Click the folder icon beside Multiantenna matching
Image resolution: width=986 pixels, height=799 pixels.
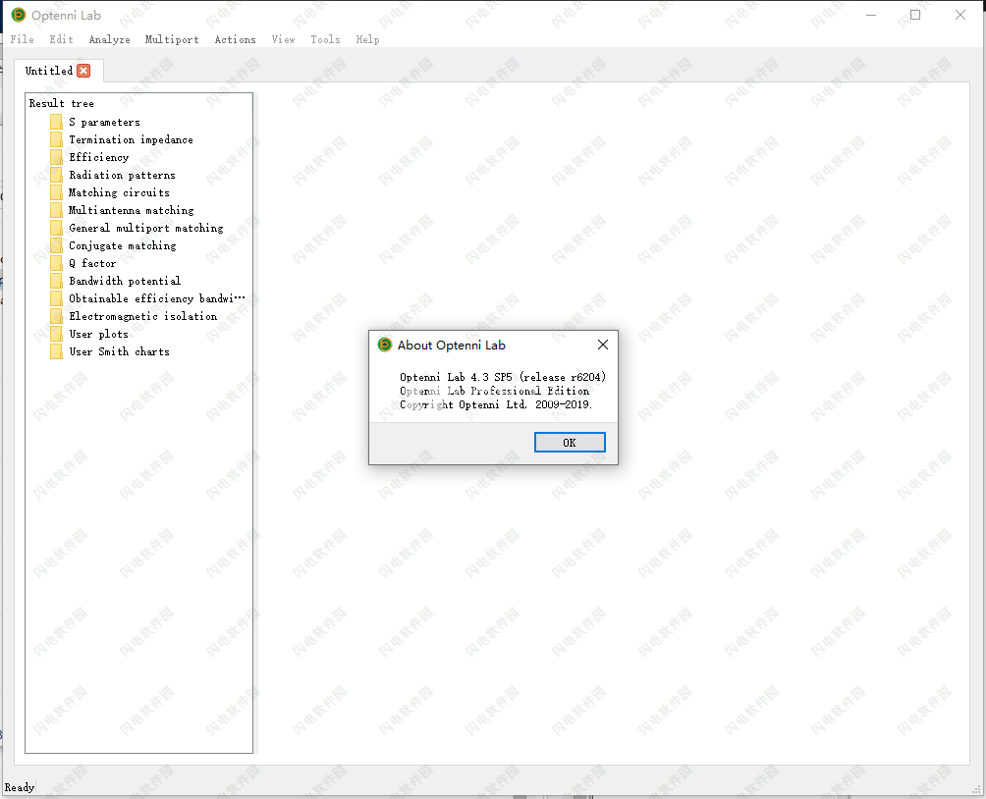point(56,210)
